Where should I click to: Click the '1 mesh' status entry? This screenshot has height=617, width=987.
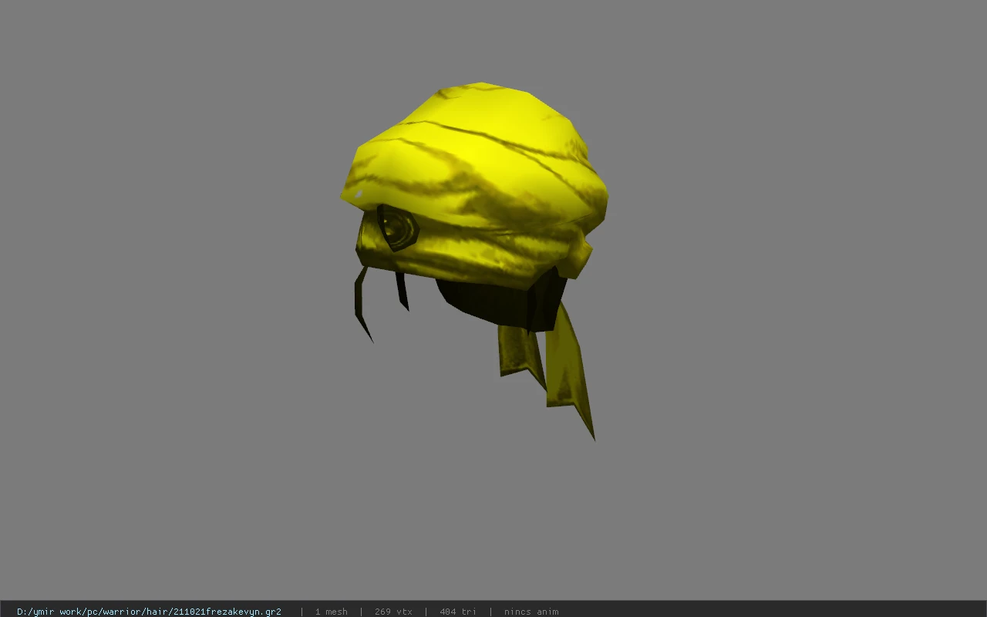[x=331, y=612]
